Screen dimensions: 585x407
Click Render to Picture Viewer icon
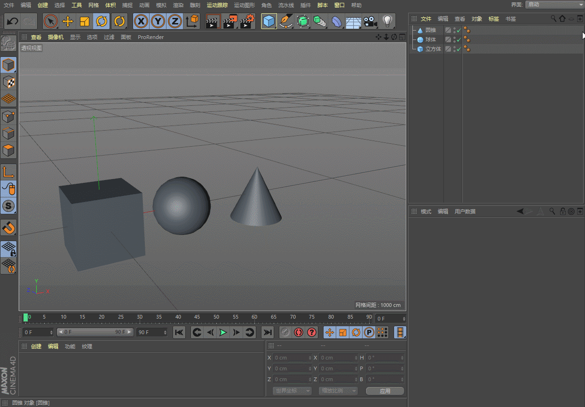point(230,21)
